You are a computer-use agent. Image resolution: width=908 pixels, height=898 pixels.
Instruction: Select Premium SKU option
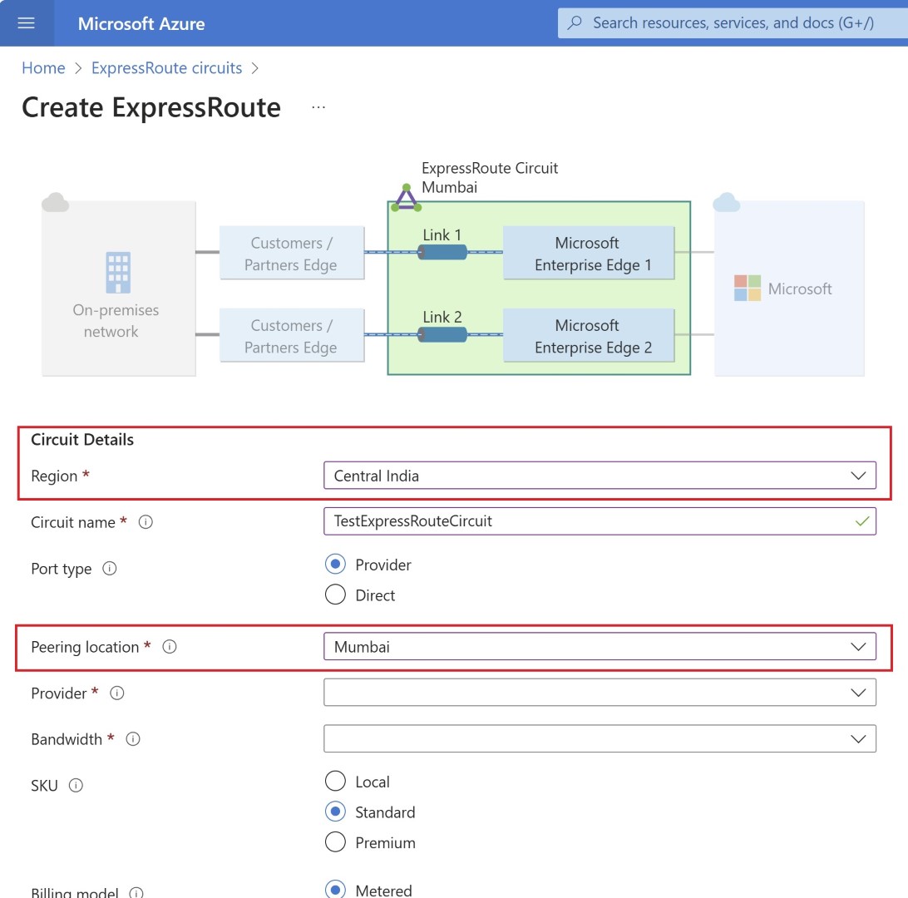pyautogui.click(x=335, y=841)
